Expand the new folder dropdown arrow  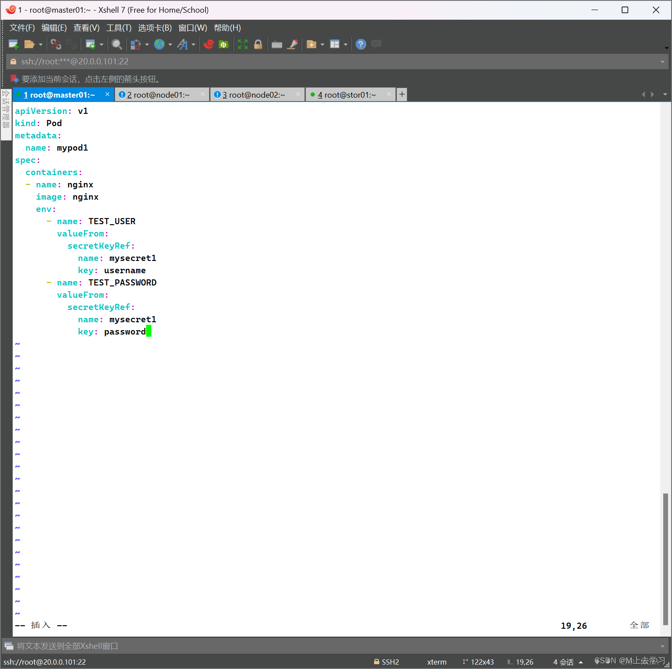click(322, 45)
